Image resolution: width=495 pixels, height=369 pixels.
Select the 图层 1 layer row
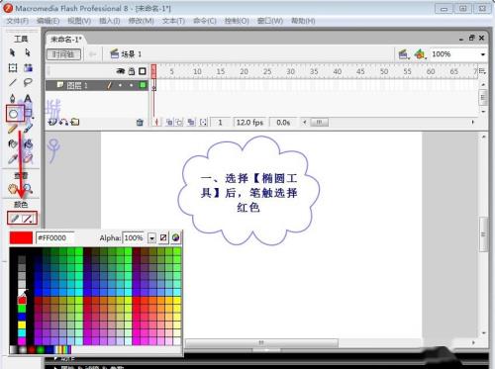click(97, 85)
